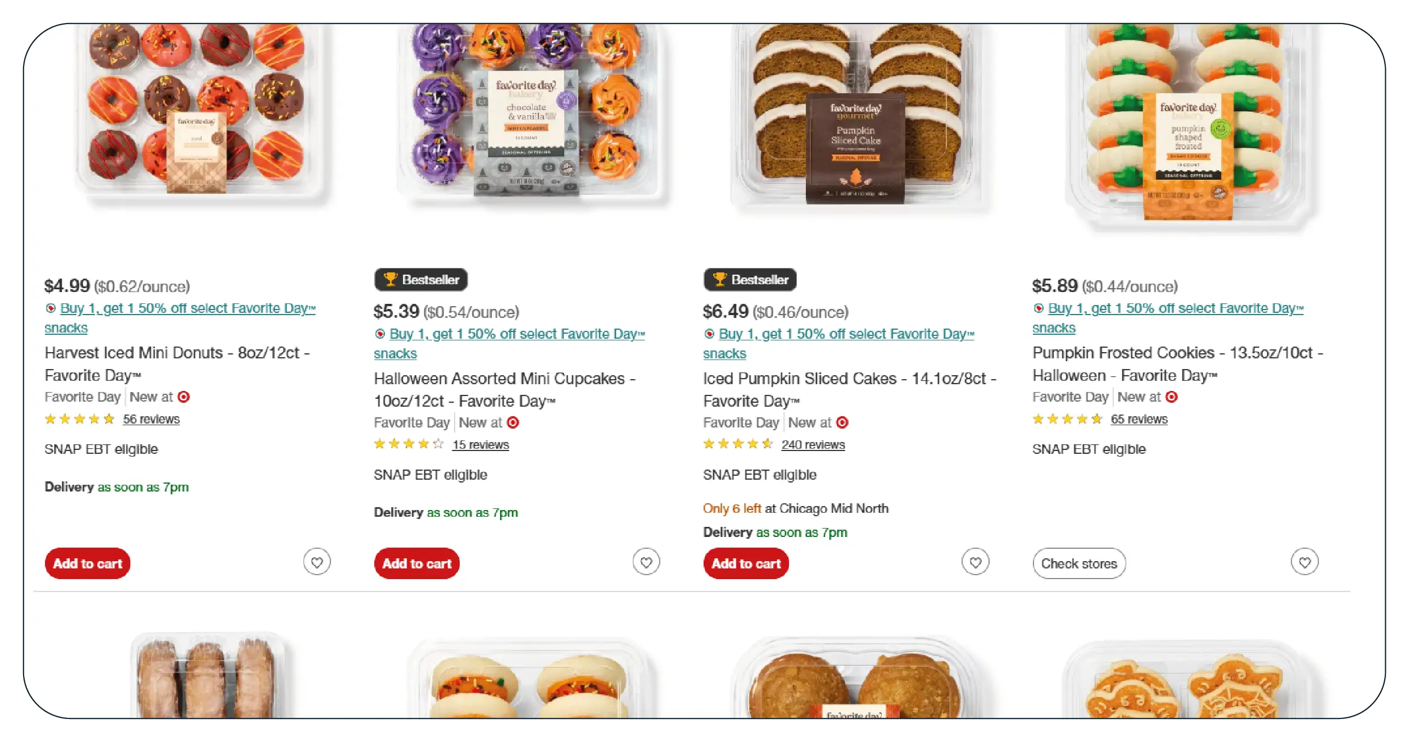Open the 240 reviews link

(813, 444)
